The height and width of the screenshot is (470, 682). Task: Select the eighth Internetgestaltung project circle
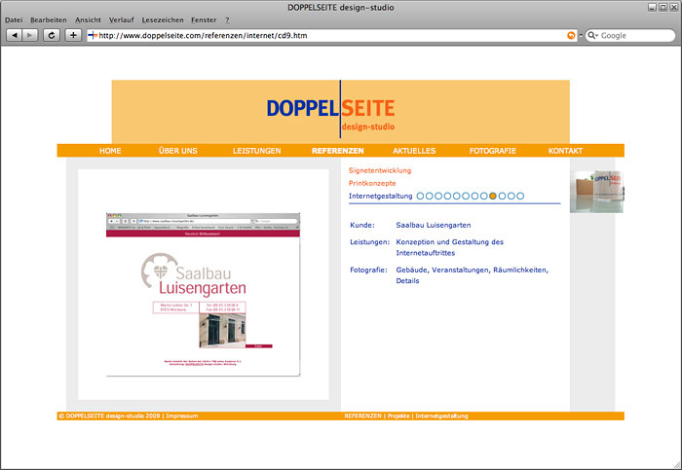coord(483,196)
